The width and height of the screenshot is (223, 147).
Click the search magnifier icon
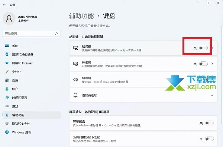pos(56,33)
